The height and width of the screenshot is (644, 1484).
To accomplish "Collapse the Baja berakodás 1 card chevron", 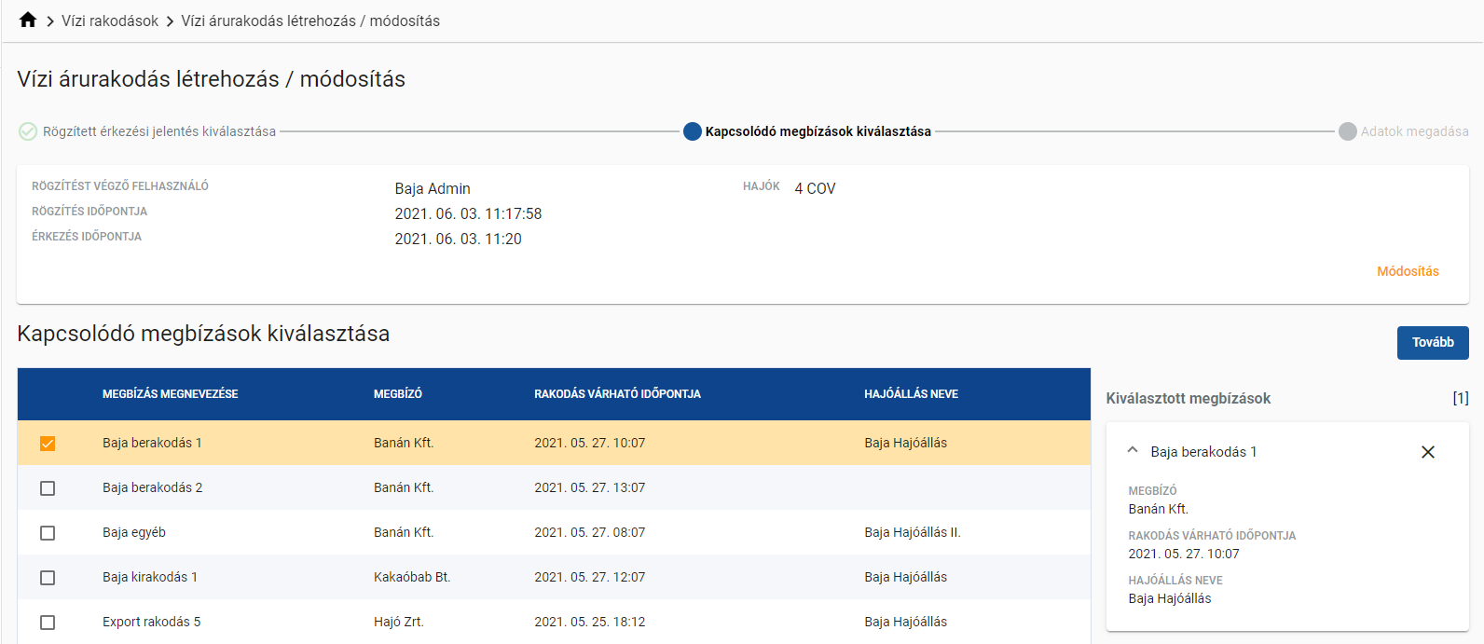I will (x=1133, y=451).
